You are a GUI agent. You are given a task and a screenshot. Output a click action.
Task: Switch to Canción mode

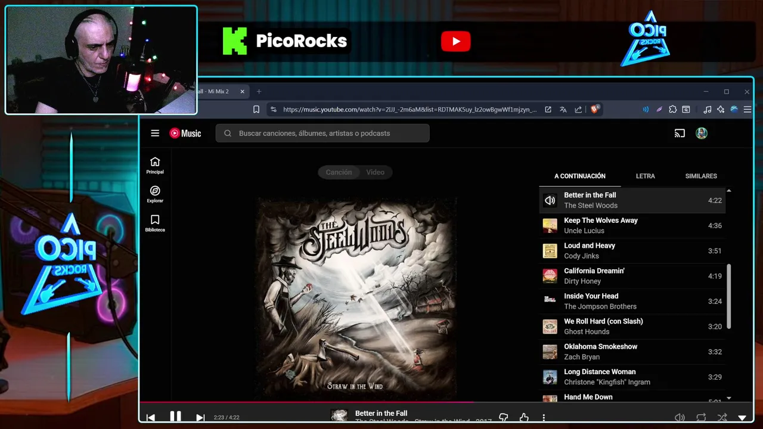(x=339, y=172)
